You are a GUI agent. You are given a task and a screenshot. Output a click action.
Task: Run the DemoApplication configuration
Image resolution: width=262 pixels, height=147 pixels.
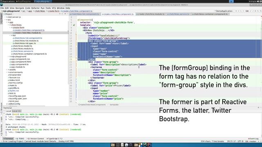[236, 11]
